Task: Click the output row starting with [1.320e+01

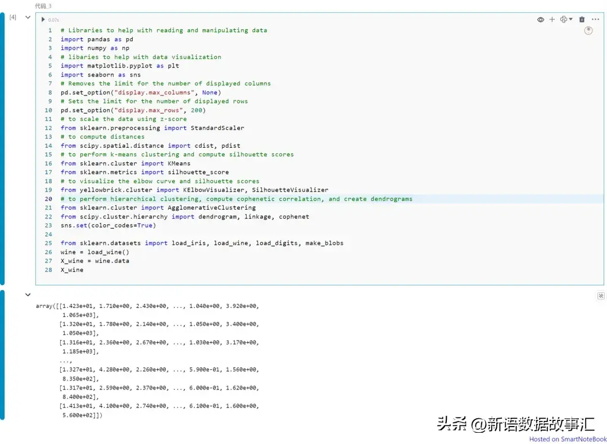Action: tap(159, 324)
